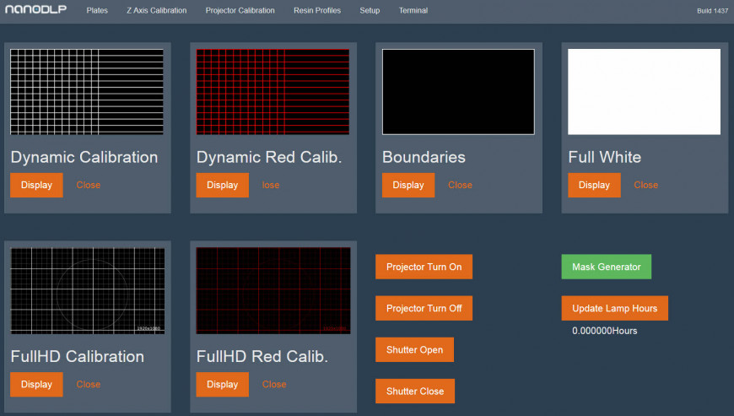Open the Terminal page
Screen dimensions: 734x416
[x=413, y=11]
